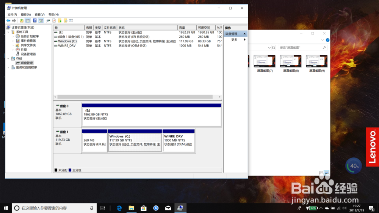Screen dimensions: 379x213
Task: Sort by the 状态 column header
Action: coord(147,28)
